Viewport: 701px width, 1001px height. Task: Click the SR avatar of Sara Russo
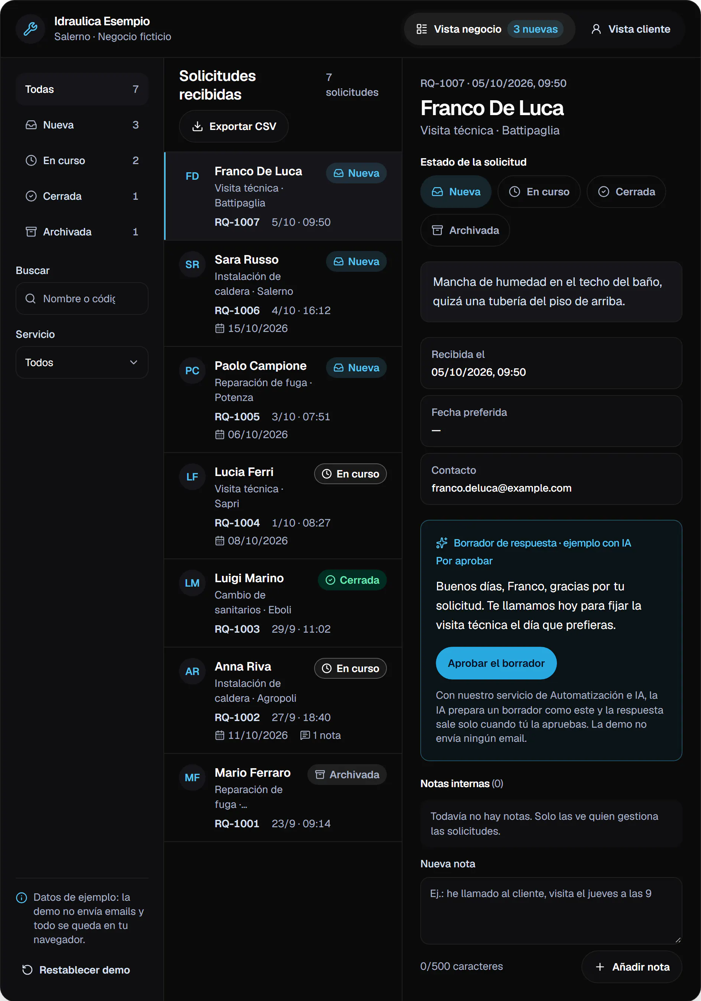pos(192,264)
